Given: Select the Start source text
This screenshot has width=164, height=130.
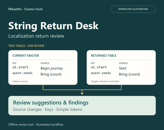Looking at the screenshot, I should pyautogui.click(x=123, y=68).
